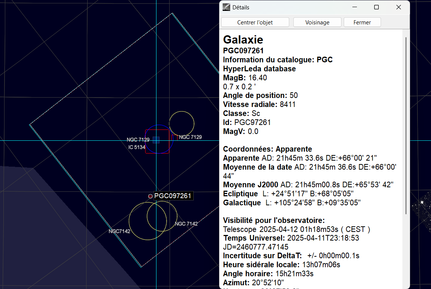431x289 pixels.
Task: Select the small red square beside NGC 7129
Action: coord(174,137)
